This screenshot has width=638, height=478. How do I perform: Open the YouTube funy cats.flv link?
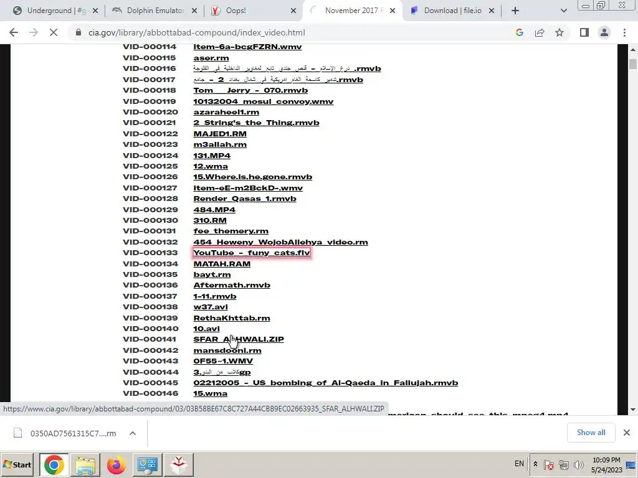pos(252,253)
